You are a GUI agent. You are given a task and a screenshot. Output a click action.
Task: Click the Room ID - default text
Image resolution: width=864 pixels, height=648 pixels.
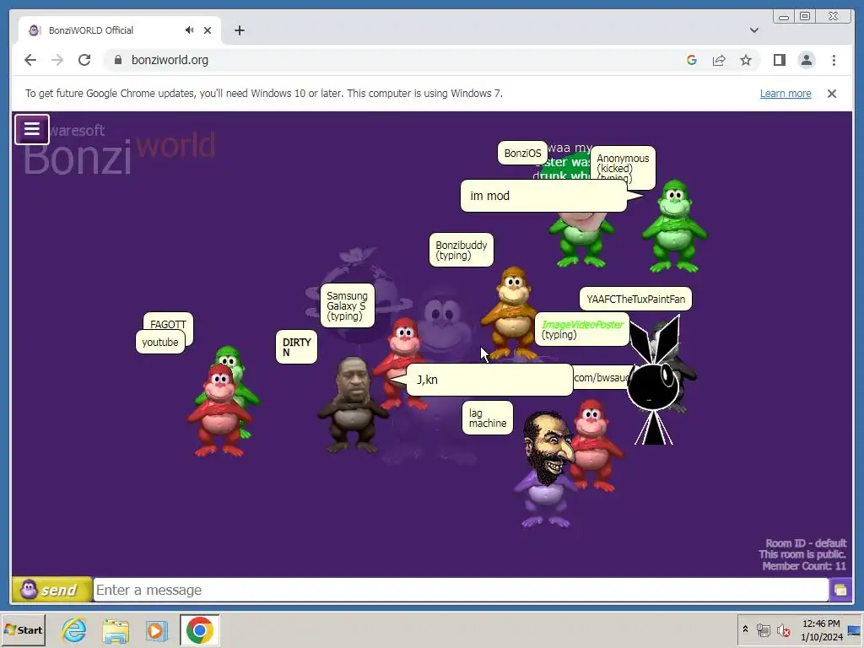pyautogui.click(x=806, y=543)
